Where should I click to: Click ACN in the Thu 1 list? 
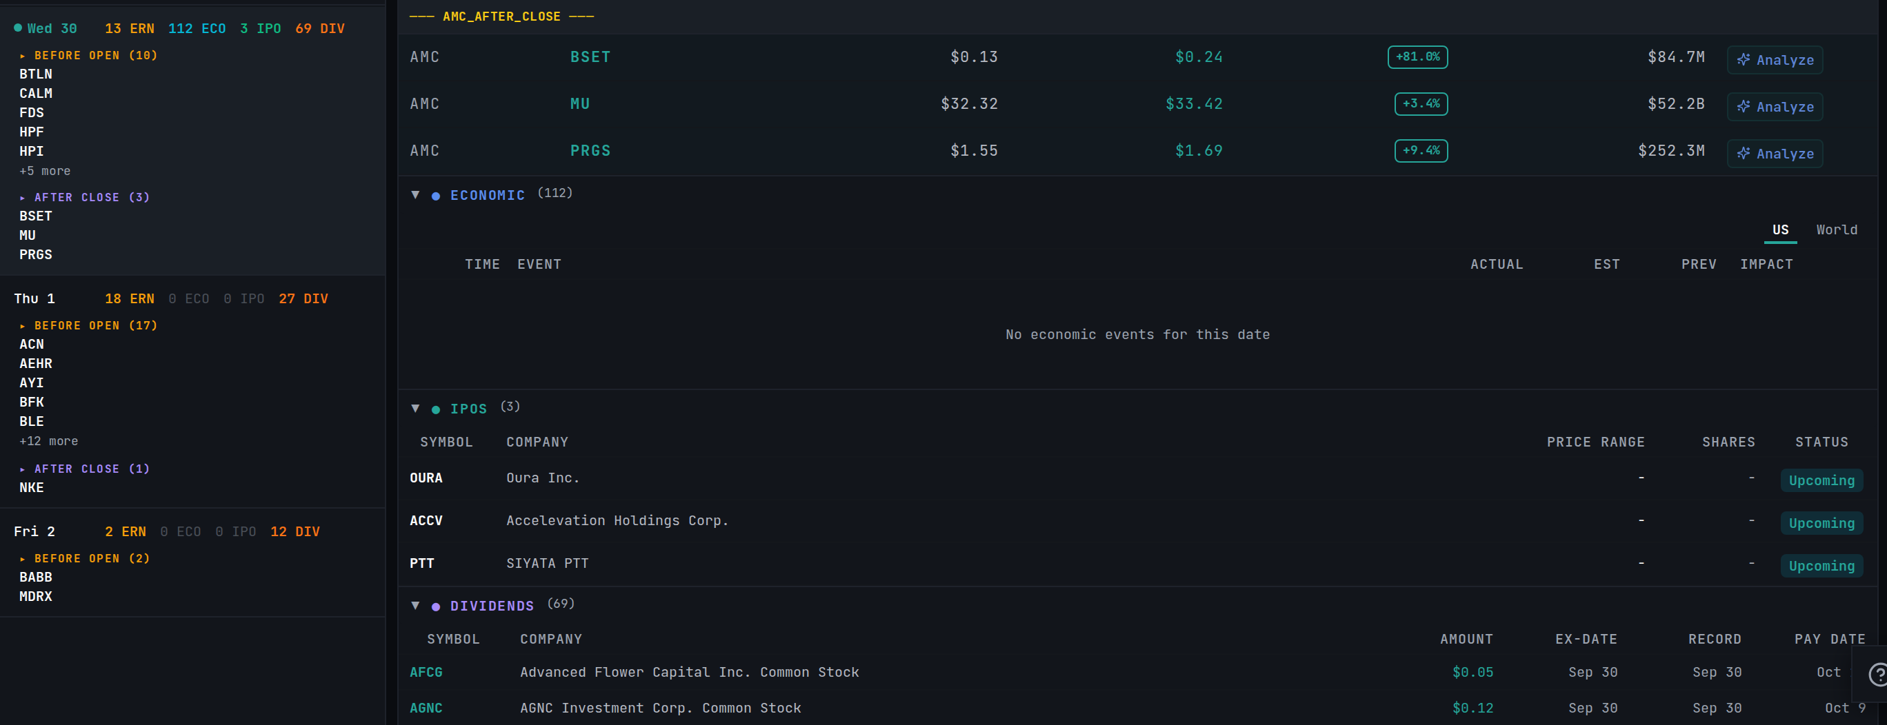click(x=32, y=345)
